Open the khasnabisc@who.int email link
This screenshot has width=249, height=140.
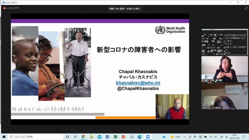point(138,83)
